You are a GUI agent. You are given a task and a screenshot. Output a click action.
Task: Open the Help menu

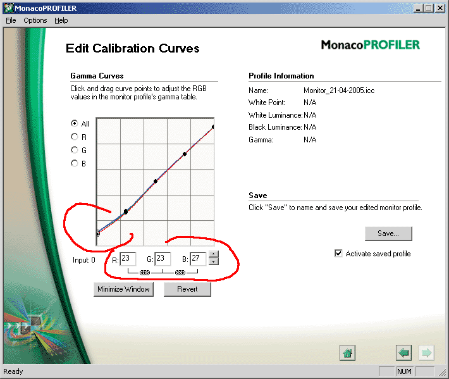pyautogui.click(x=61, y=20)
